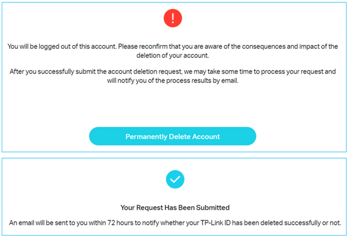Click the "deletion of your account" line
This screenshot has height=237, width=348.
[173, 56]
